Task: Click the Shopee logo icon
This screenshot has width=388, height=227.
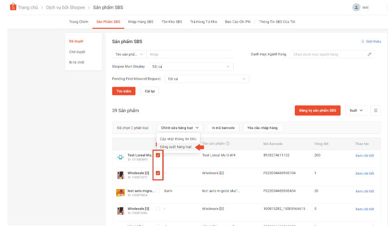Action: pyautogui.click(x=13, y=7)
